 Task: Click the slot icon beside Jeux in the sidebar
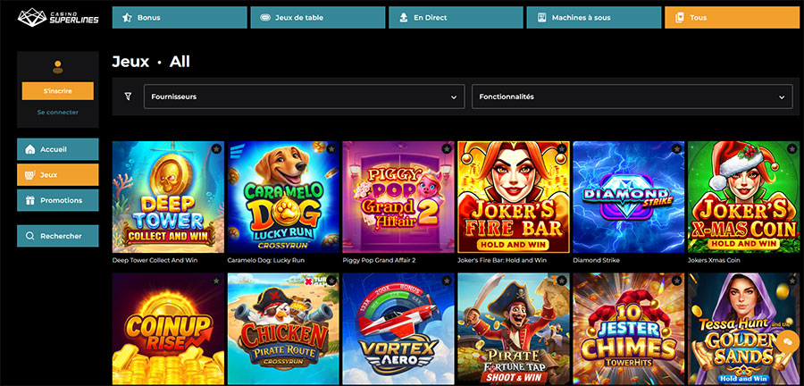pos(30,175)
